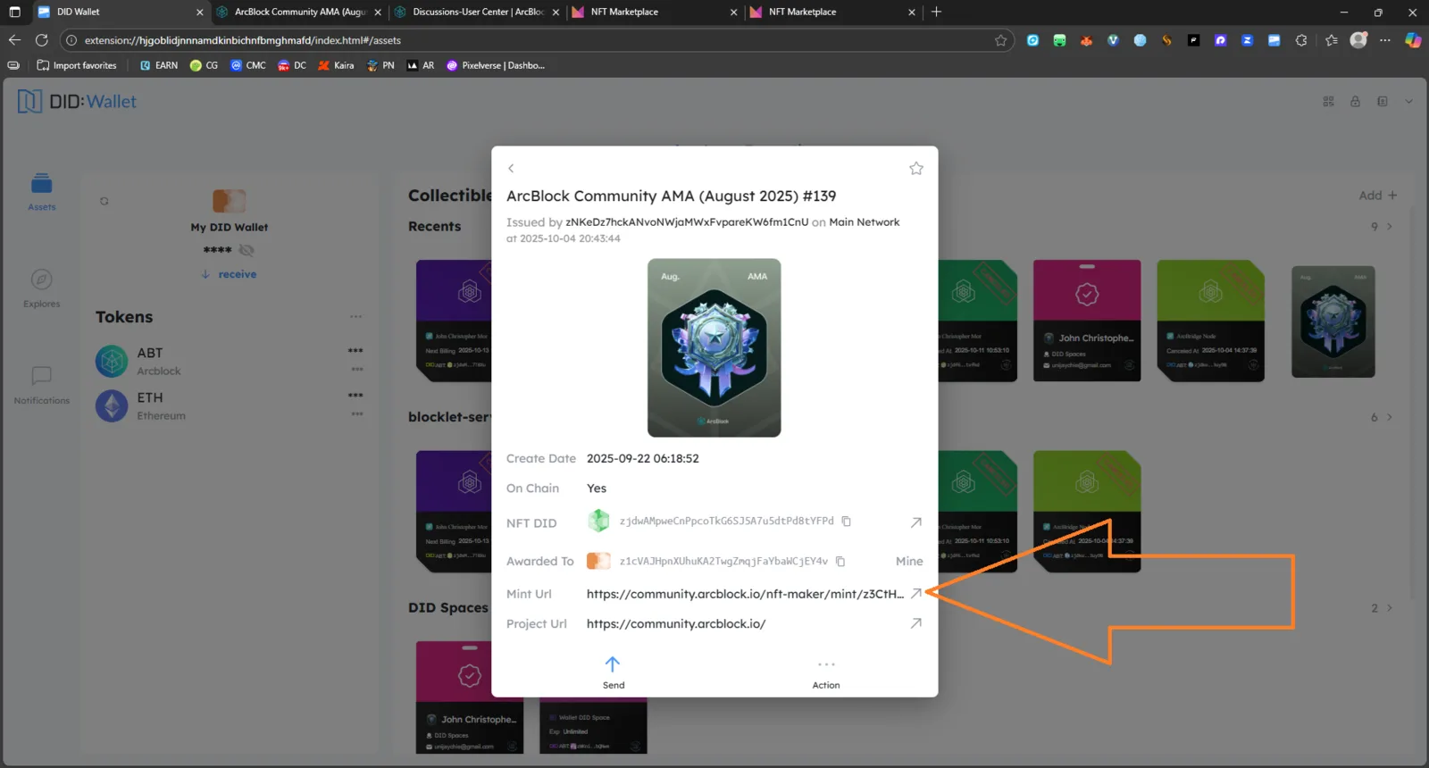Switch to the DID Wallet browser tab
This screenshot has height=768, width=1429.
[120, 13]
